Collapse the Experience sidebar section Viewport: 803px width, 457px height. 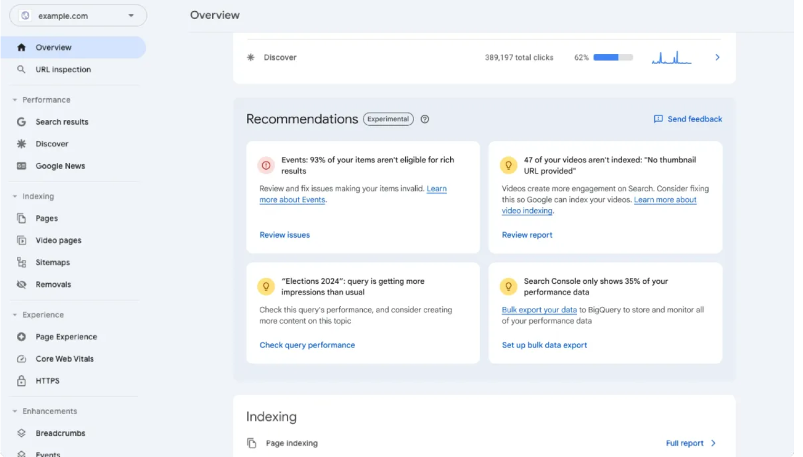(15, 315)
